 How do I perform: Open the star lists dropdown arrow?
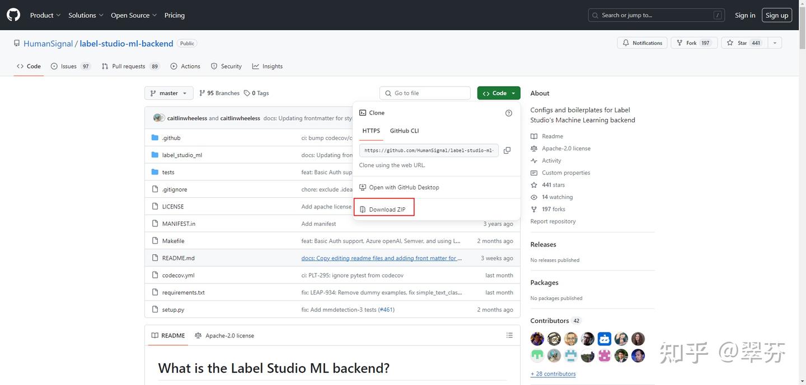pyautogui.click(x=775, y=43)
